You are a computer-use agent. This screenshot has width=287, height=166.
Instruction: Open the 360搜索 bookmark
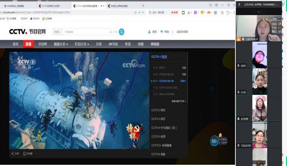pos(11,19)
